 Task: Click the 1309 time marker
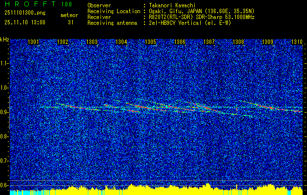267,42
